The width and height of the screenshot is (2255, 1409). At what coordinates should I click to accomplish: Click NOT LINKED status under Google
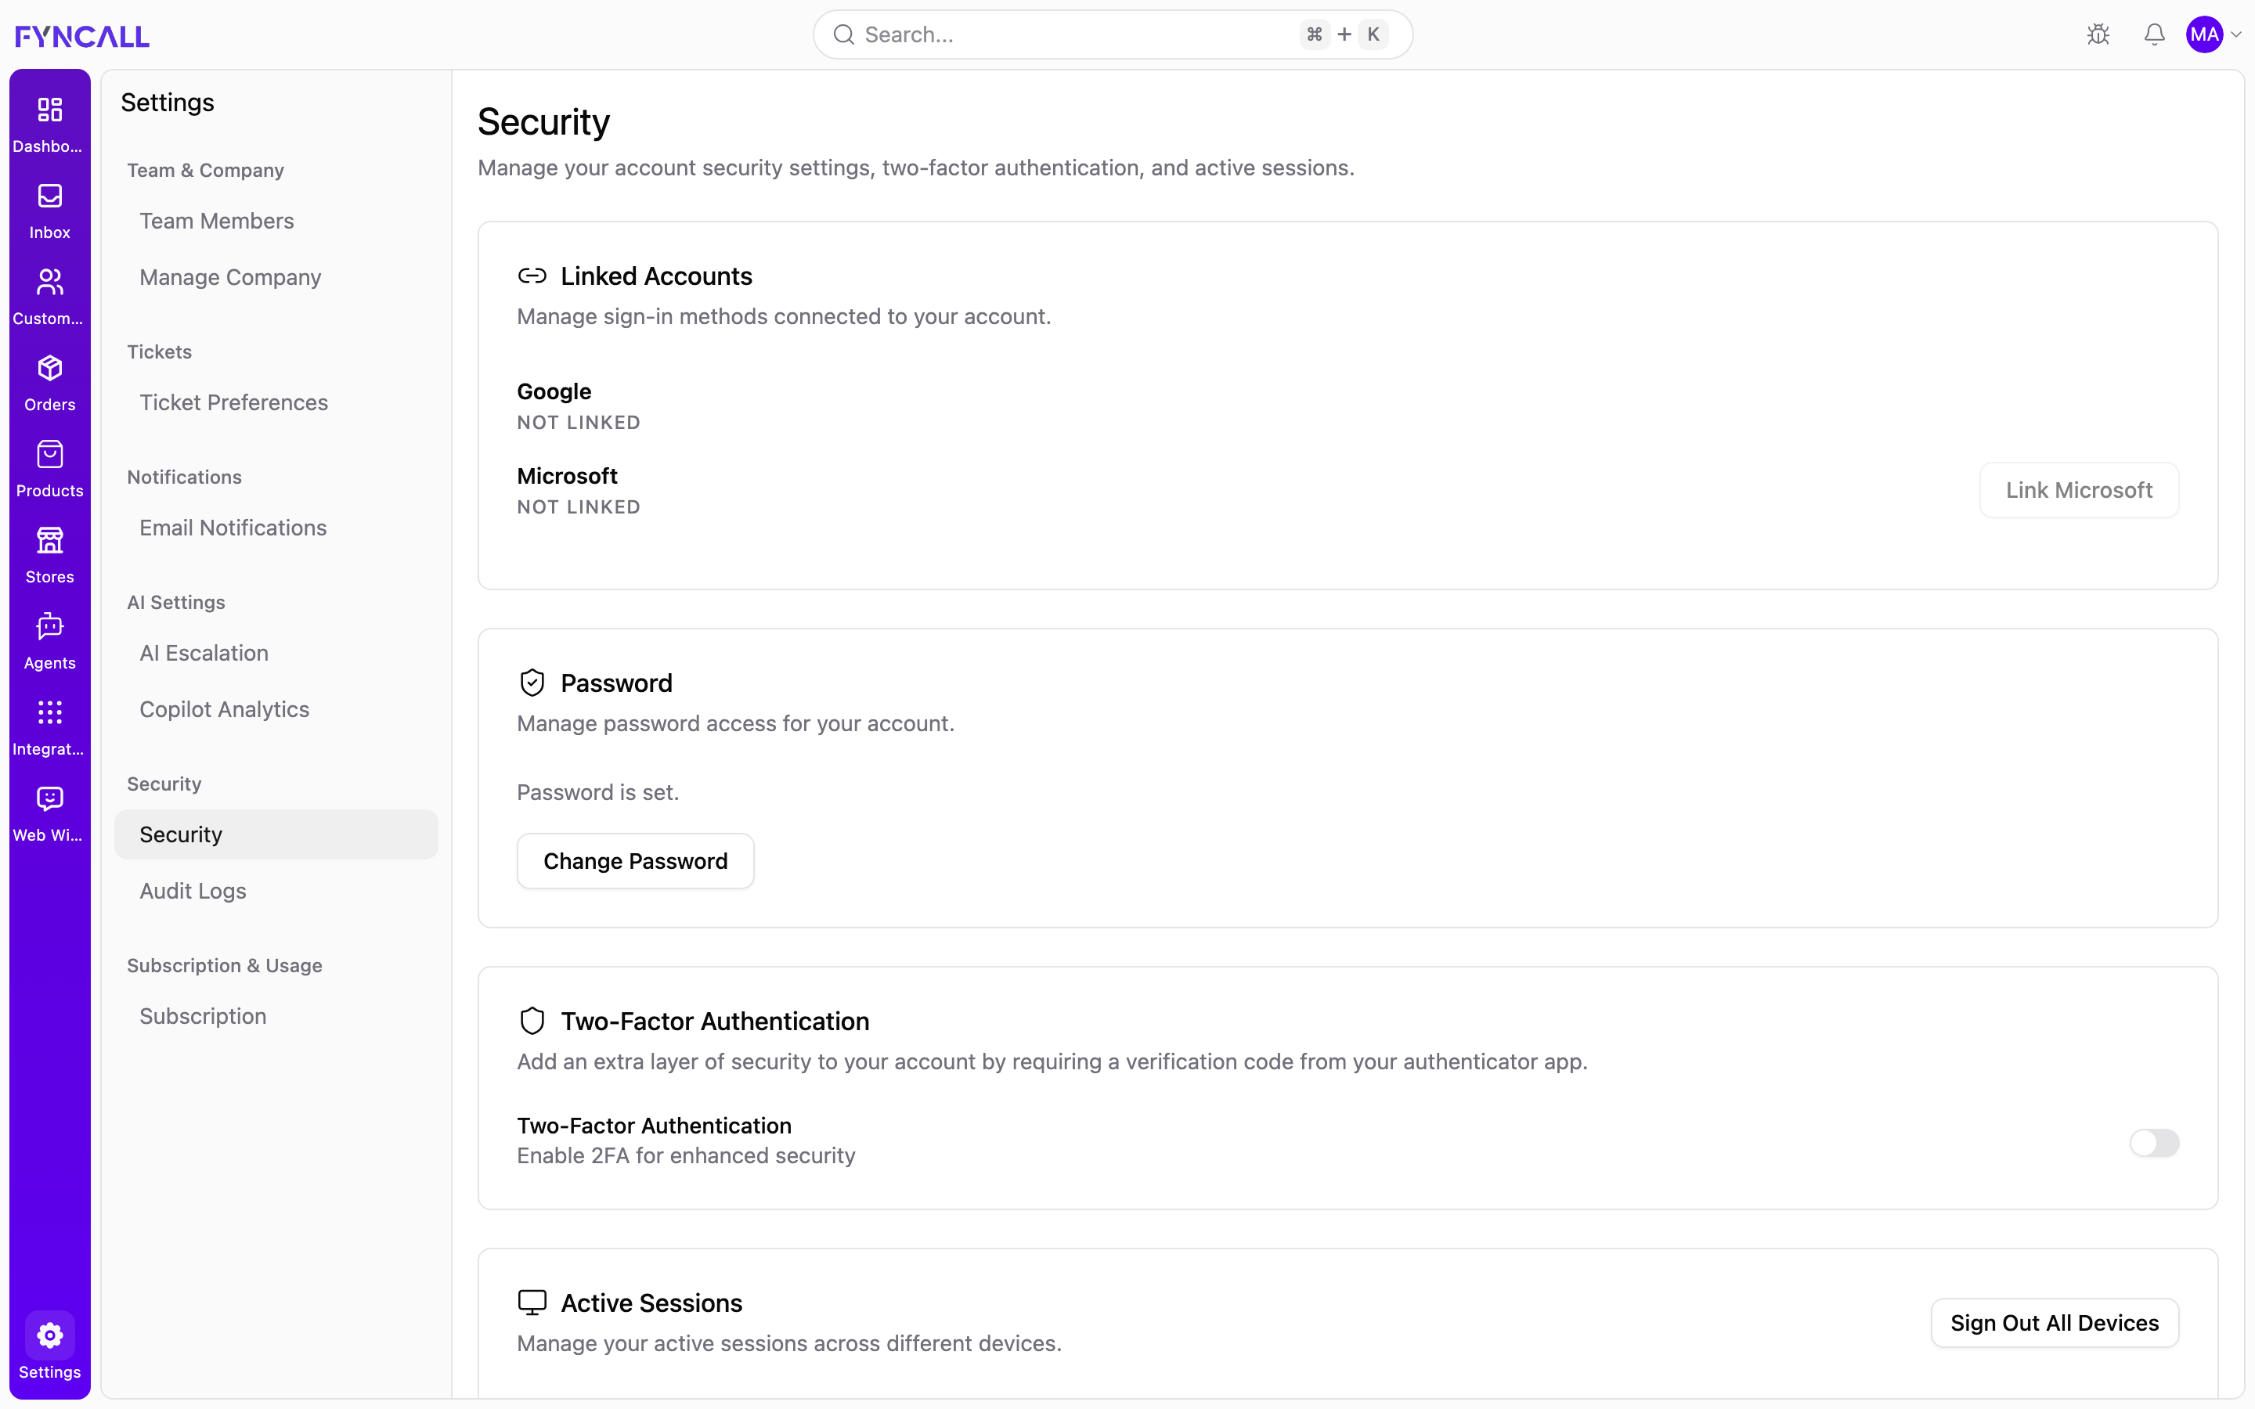(x=579, y=422)
